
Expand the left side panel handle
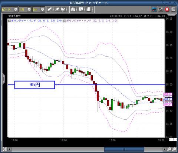click(x=3, y=79)
